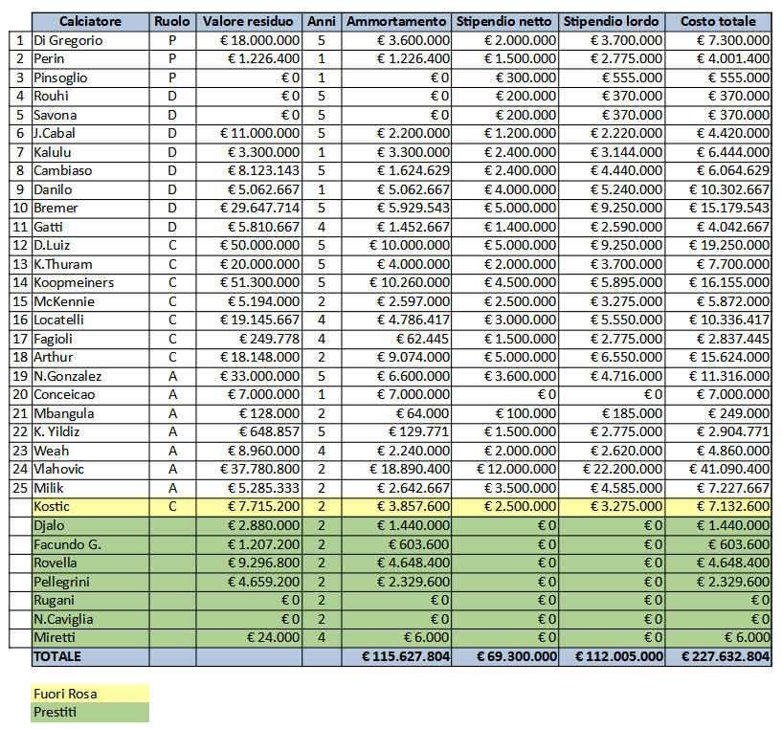The width and height of the screenshot is (782, 729).
Task: Select the Calciatore column header
Action: tap(90, 21)
